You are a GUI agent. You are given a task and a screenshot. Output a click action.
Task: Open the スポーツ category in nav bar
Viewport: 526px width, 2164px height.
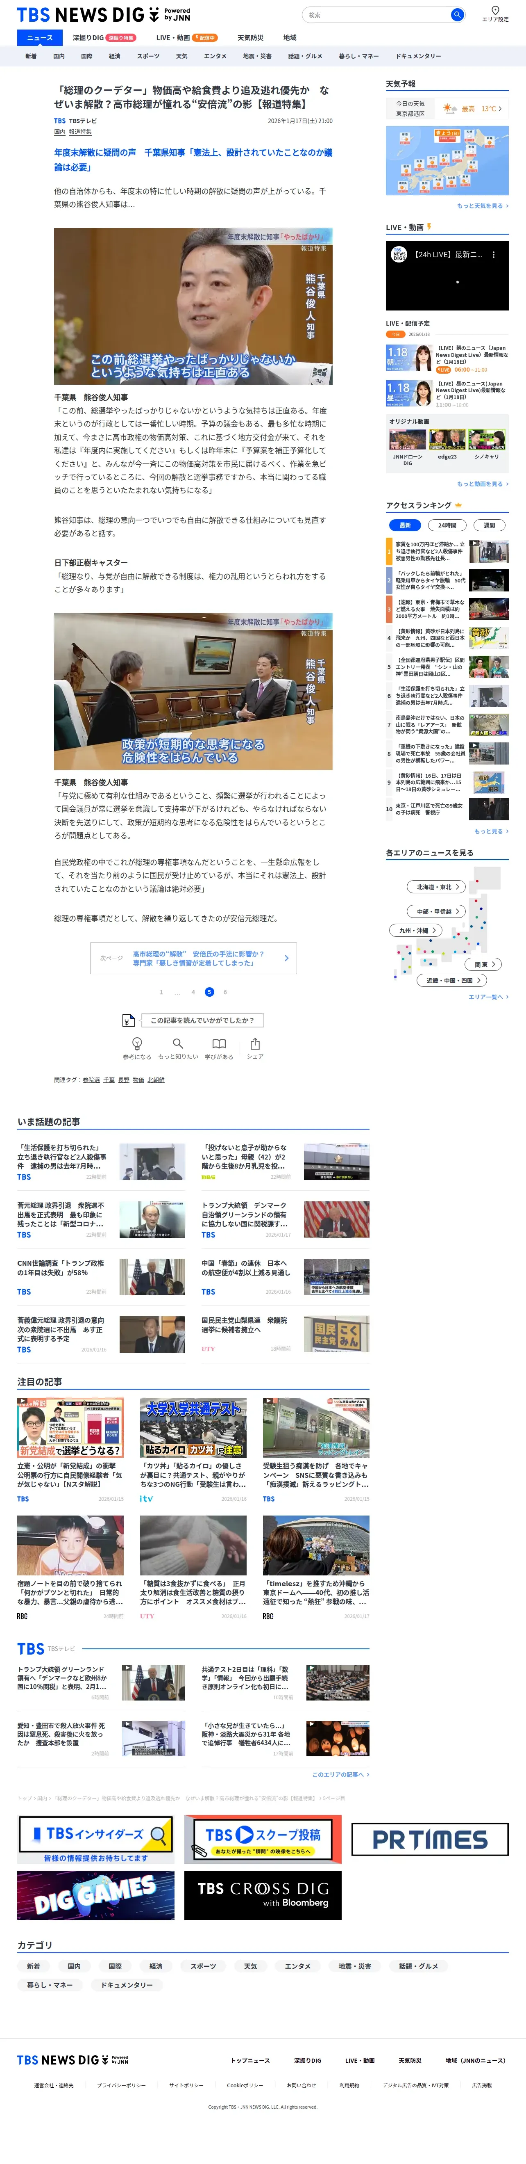(x=147, y=56)
